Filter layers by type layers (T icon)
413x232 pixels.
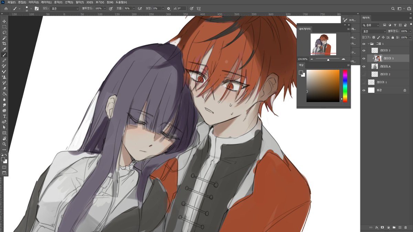pyautogui.click(x=395, y=25)
